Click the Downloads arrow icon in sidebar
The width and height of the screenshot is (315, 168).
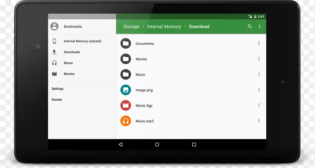point(54,52)
